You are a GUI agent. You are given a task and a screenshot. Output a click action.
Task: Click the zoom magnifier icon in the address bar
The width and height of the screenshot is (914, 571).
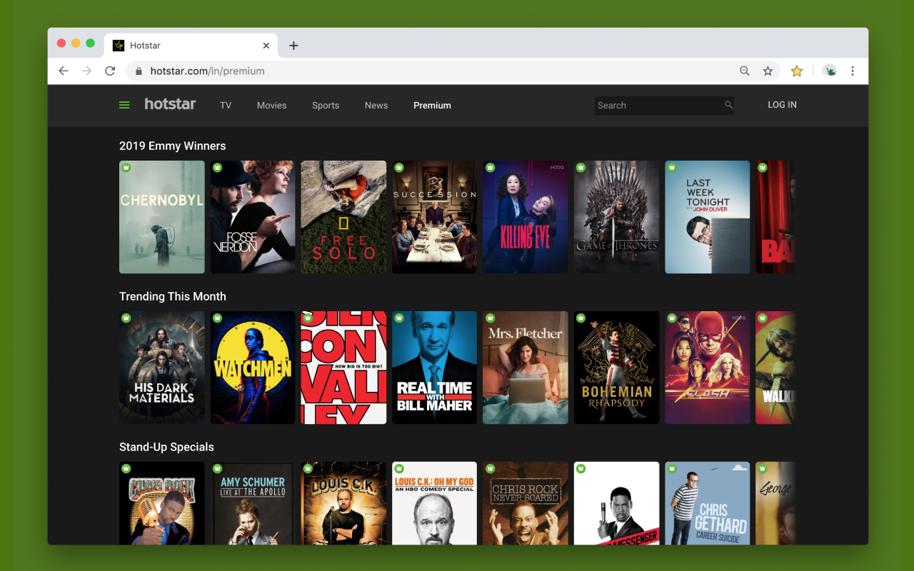[745, 71]
